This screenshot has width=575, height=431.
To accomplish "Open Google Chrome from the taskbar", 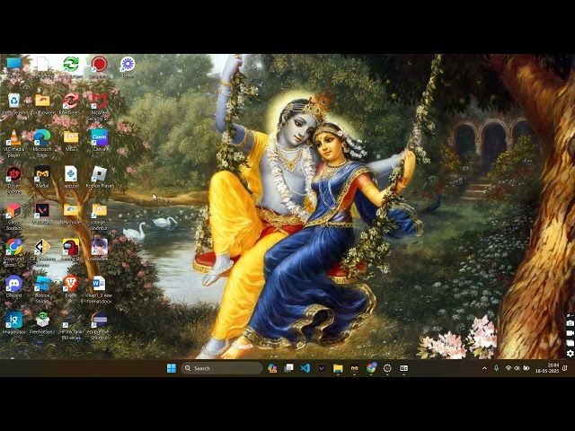I will point(371,368).
